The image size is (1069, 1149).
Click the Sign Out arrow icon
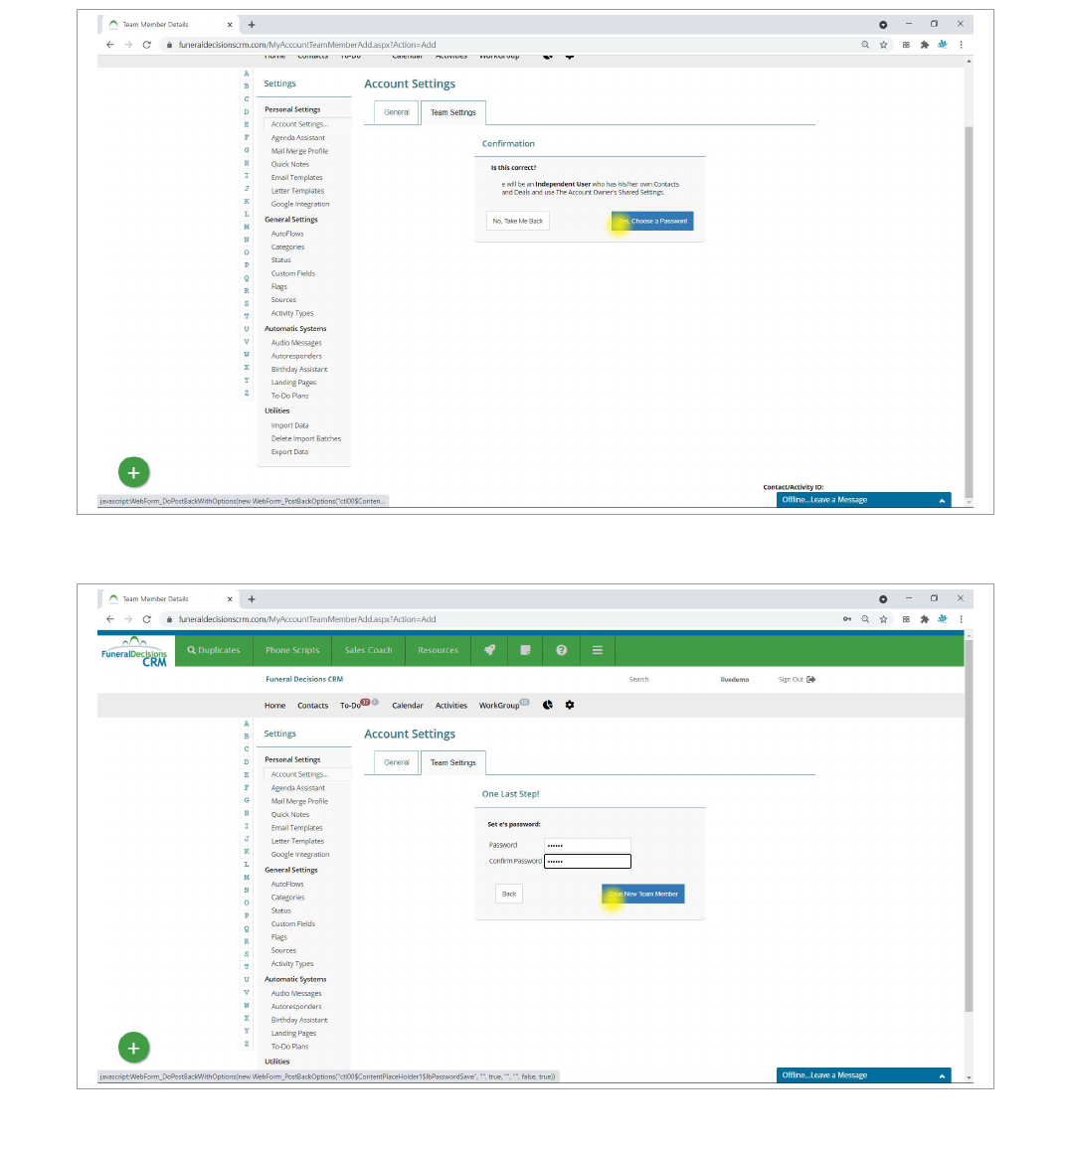pyautogui.click(x=811, y=680)
